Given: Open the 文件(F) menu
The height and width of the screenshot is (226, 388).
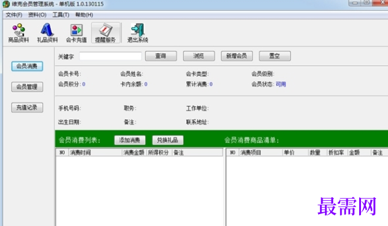Looking at the screenshot, I should (14, 15).
